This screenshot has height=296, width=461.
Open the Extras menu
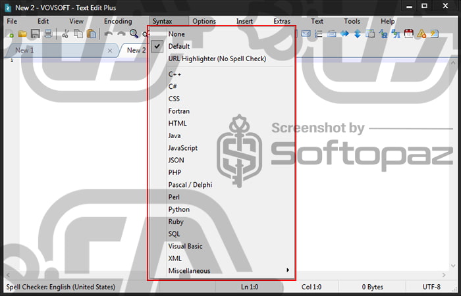[282, 21]
